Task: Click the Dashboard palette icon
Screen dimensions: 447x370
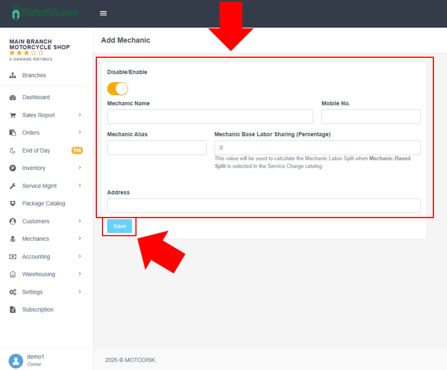Action: point(12,97)
